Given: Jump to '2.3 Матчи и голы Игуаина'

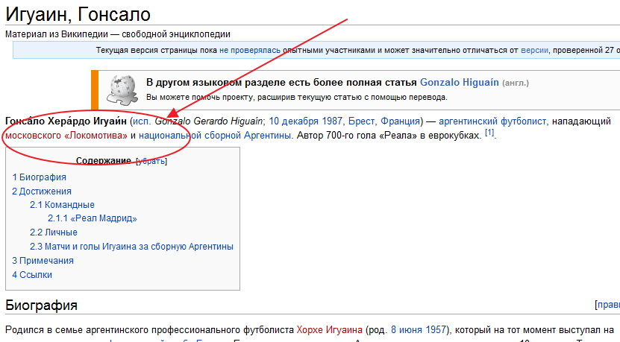Looking at the screenshot, I should [131, 247].
